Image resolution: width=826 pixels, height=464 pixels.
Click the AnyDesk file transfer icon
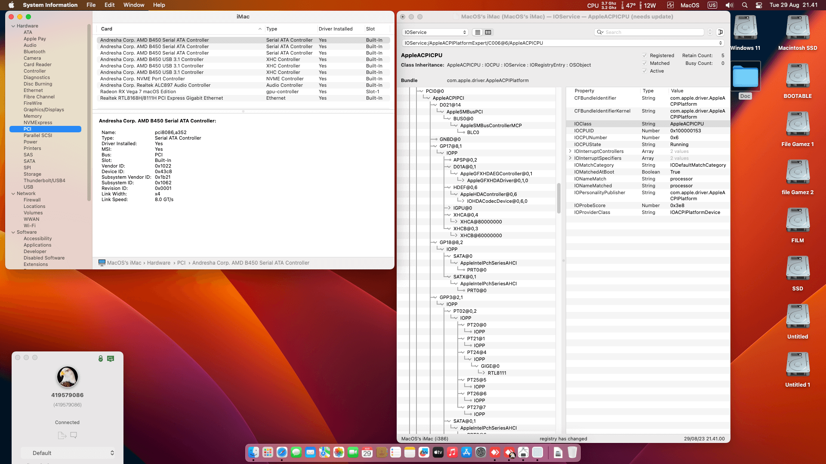tap(62, 435)
